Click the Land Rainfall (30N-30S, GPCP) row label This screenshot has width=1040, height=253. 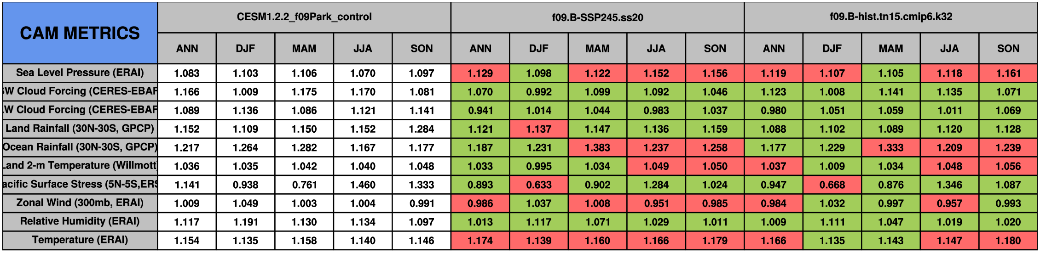(80, 128)
